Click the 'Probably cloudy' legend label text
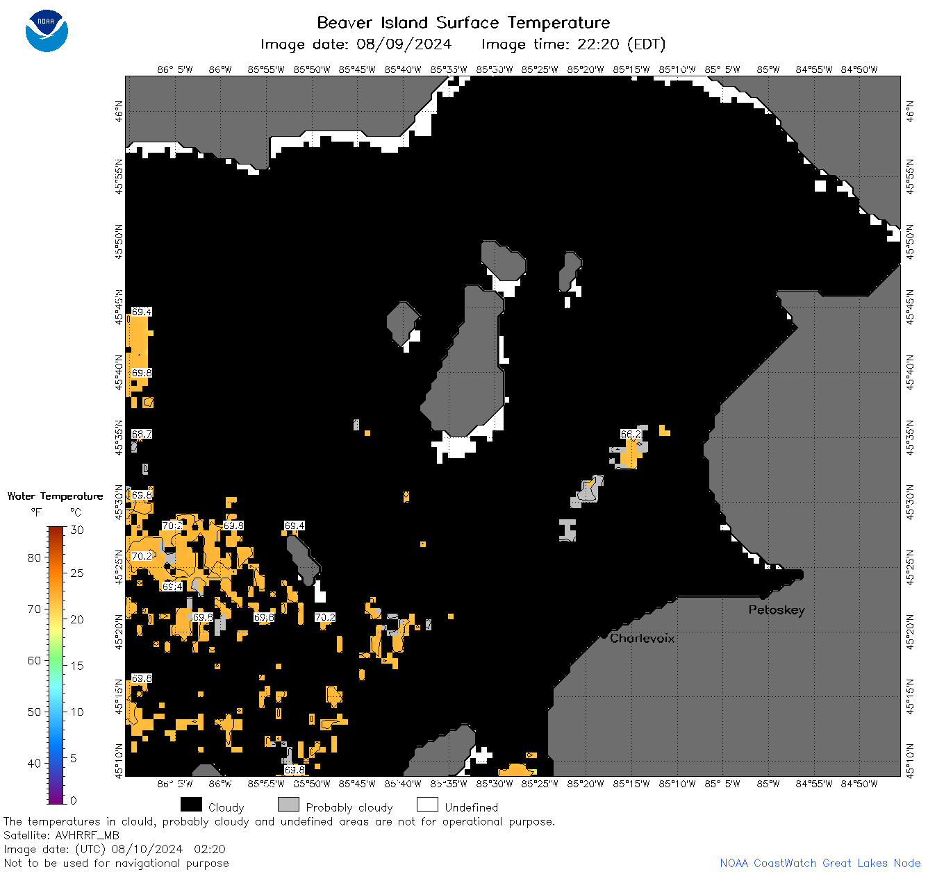928x874 pixels. [349, 807]
